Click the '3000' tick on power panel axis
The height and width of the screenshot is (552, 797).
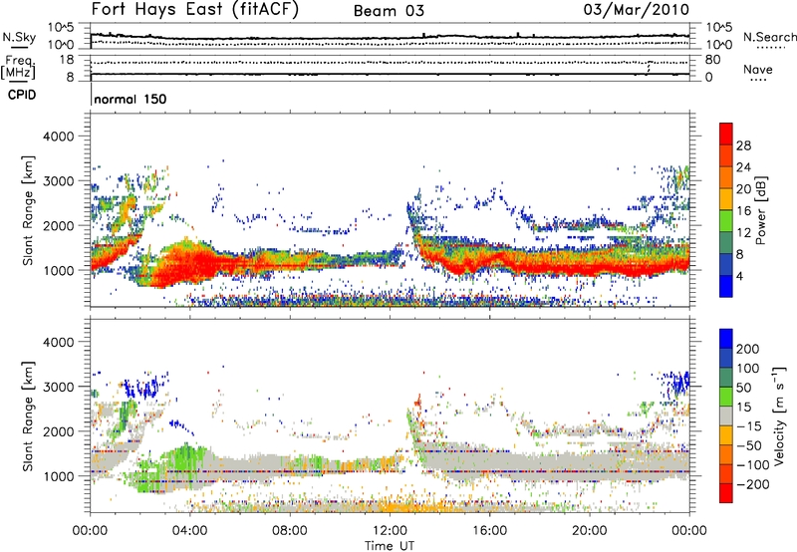coord(59,181)
